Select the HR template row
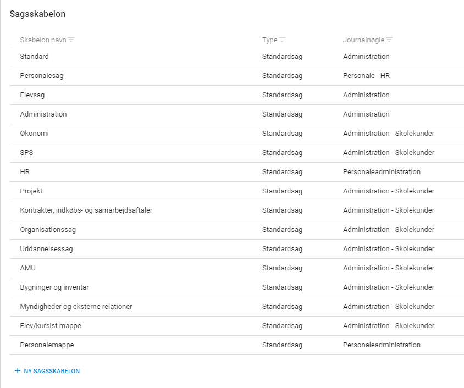 coord(237,172)
